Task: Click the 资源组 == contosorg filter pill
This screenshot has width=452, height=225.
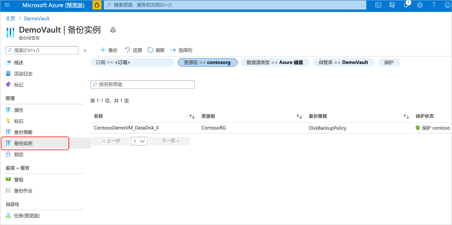Action: (x=207, y=62)
